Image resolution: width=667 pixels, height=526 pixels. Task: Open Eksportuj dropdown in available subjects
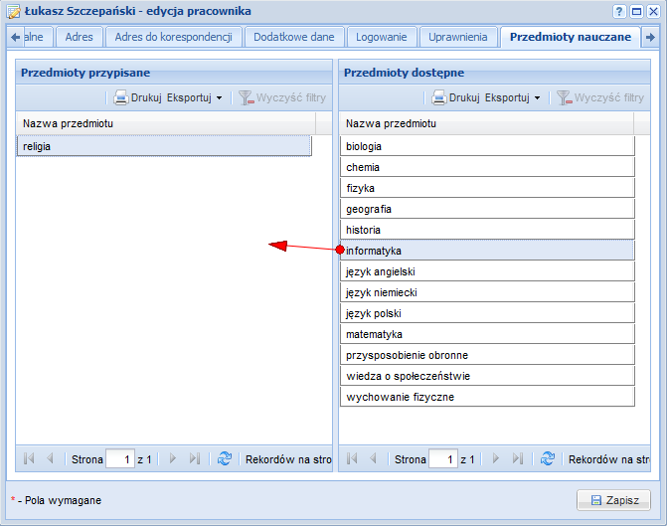pos(513,97)
